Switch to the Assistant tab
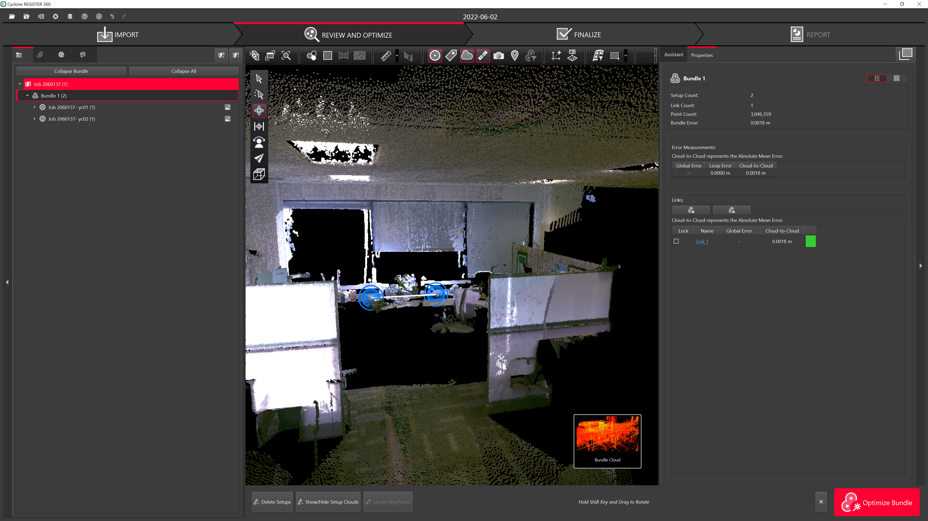Screen dimensions: 928x521 (x=673, y=55)
